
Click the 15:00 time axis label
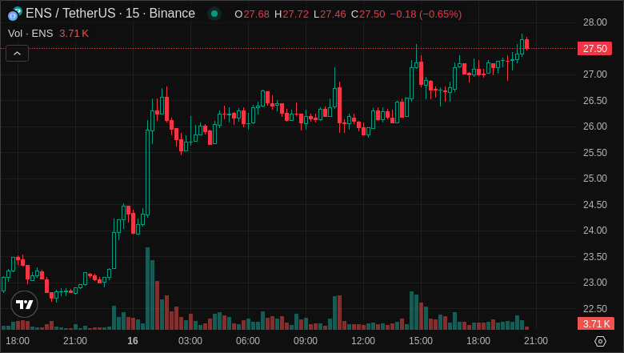click(x=421, y=341)
